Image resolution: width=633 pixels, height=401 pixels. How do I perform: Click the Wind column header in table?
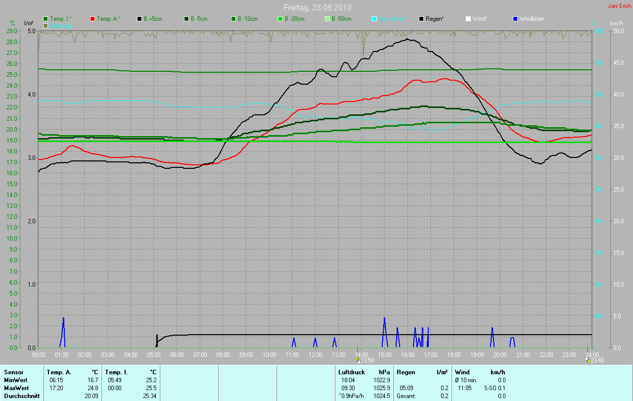(462, 372)
